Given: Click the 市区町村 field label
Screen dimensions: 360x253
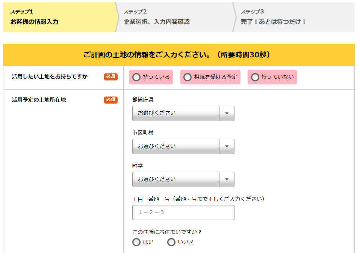Looking at the screenshot, I should click(x=143, y=133).
